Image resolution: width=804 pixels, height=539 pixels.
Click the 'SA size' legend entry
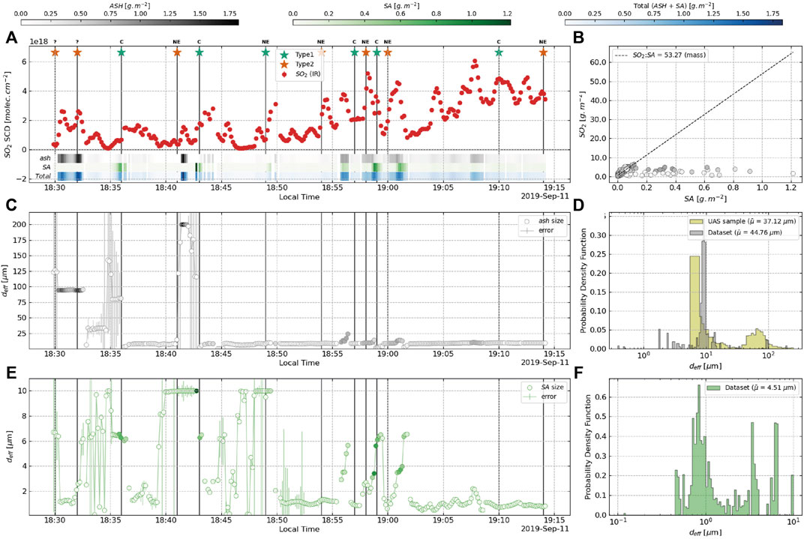[544, 387]
